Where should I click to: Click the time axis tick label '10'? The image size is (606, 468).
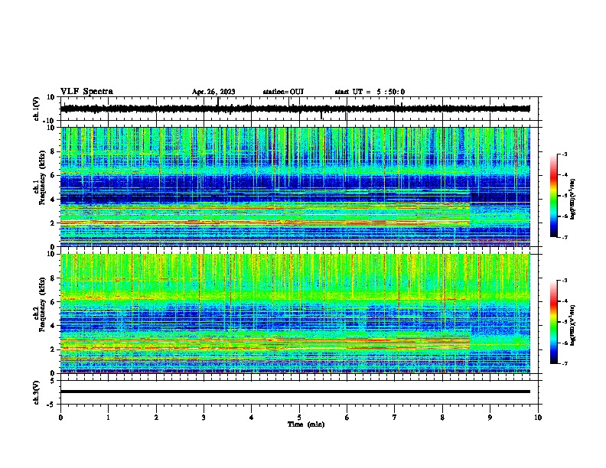[538, 418]
